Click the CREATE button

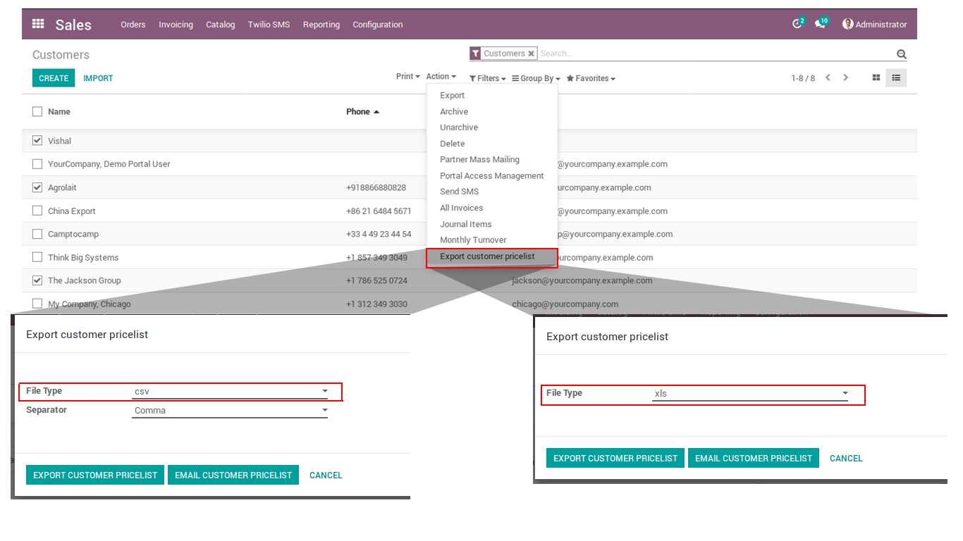point(54,78)
